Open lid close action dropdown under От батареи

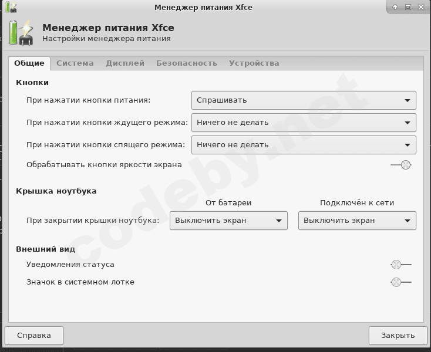point(228,221)
